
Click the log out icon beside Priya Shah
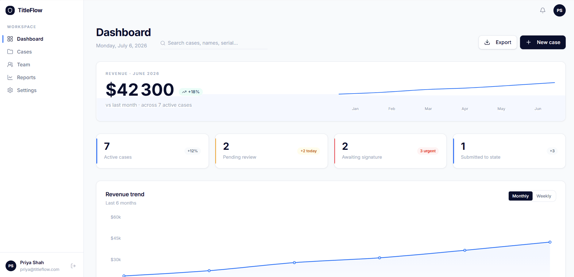[73, 266]
